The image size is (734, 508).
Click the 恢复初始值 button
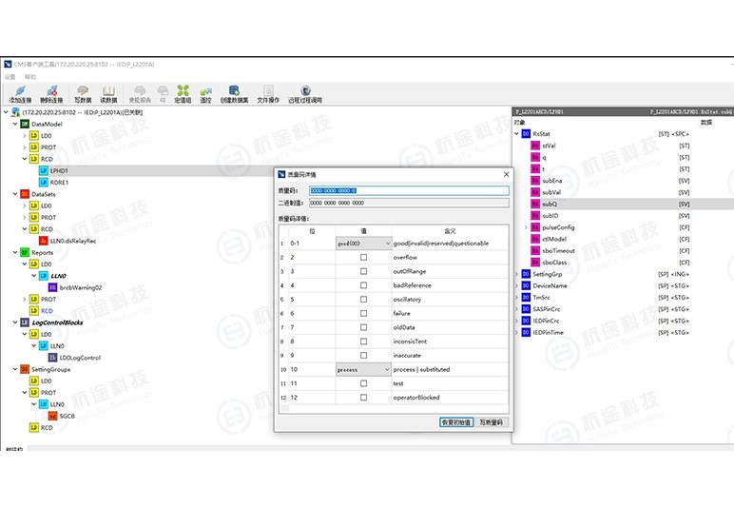(x=455, y=421)
